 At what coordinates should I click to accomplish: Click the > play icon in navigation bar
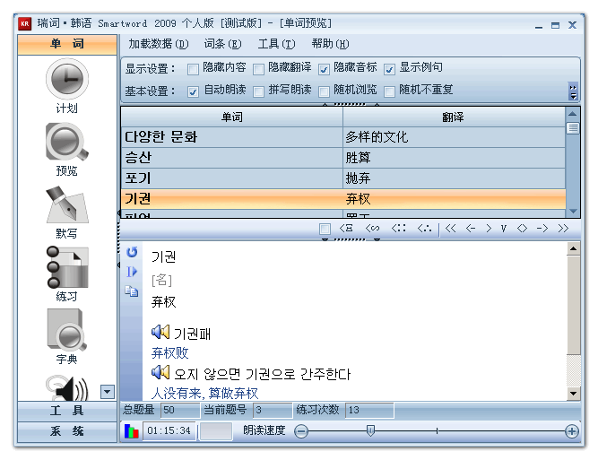tap(489, 228)
